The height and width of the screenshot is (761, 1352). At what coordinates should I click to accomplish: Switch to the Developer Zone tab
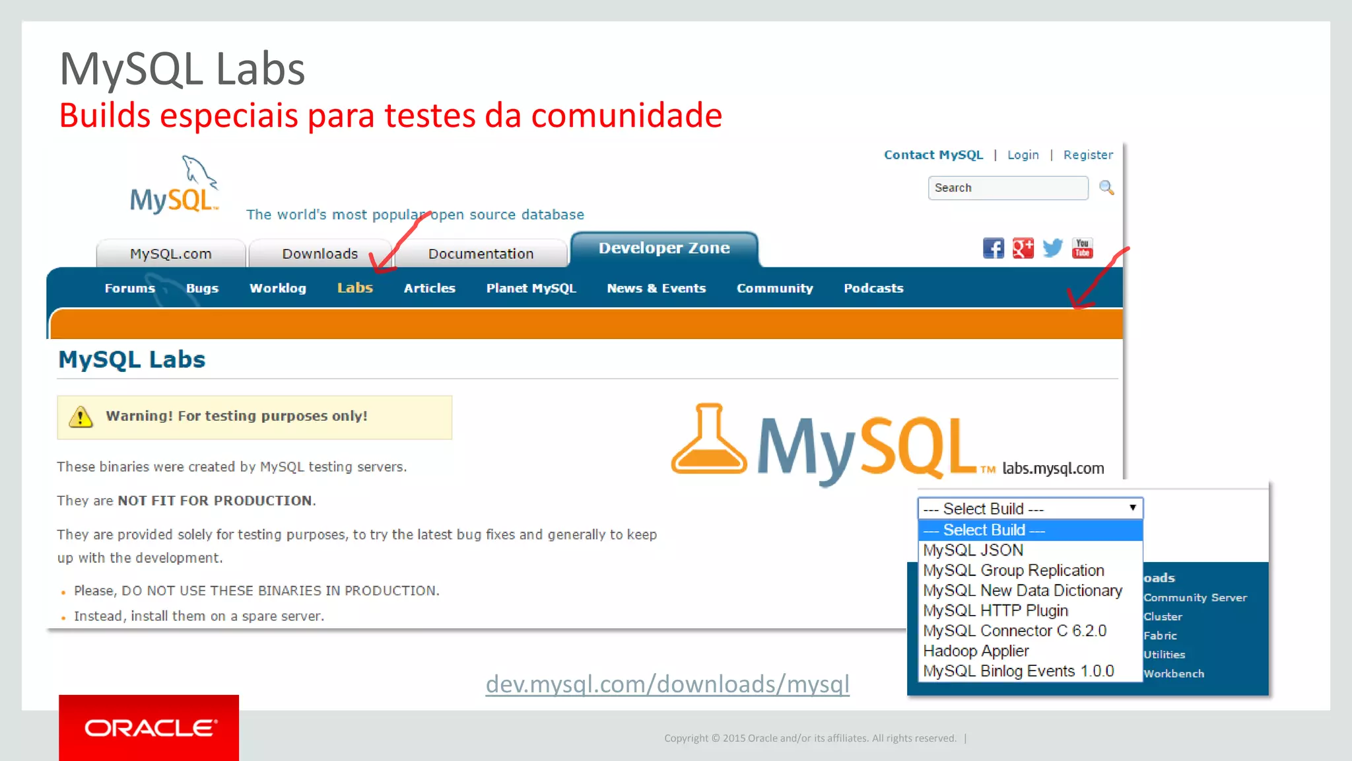tap(664, 248)
